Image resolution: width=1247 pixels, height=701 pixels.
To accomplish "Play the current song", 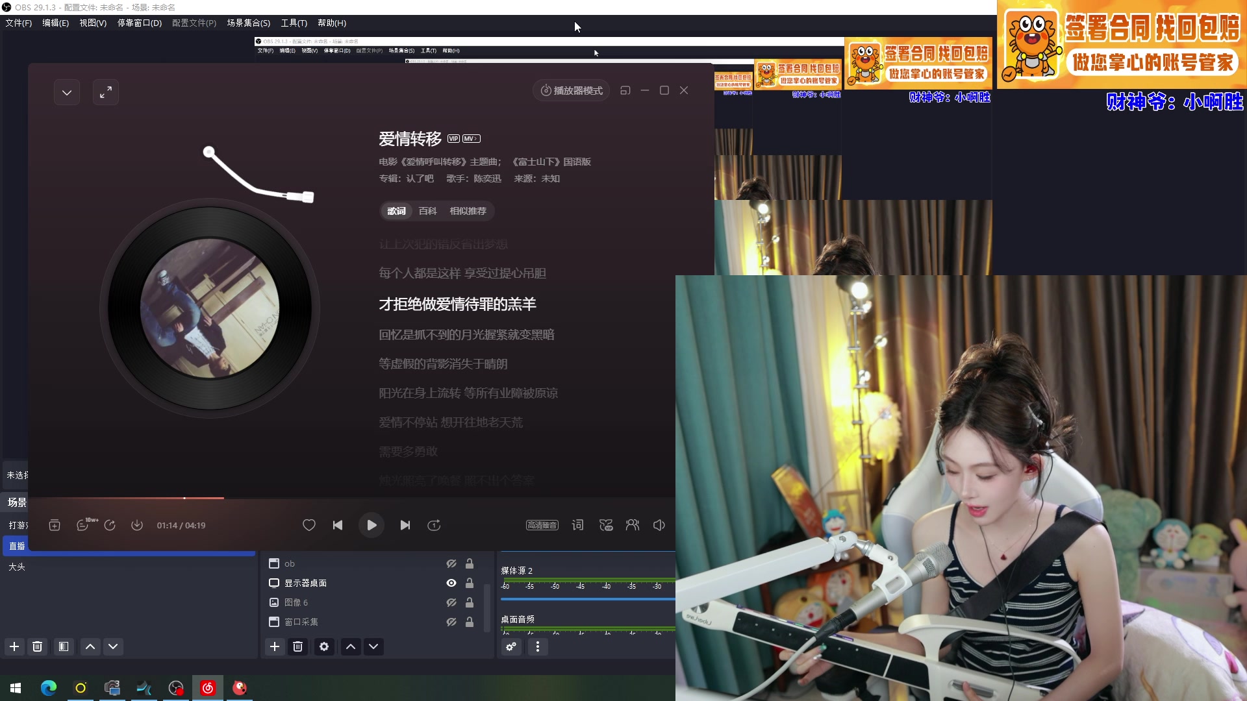I will pyautogui.click(x=372, y=525).
